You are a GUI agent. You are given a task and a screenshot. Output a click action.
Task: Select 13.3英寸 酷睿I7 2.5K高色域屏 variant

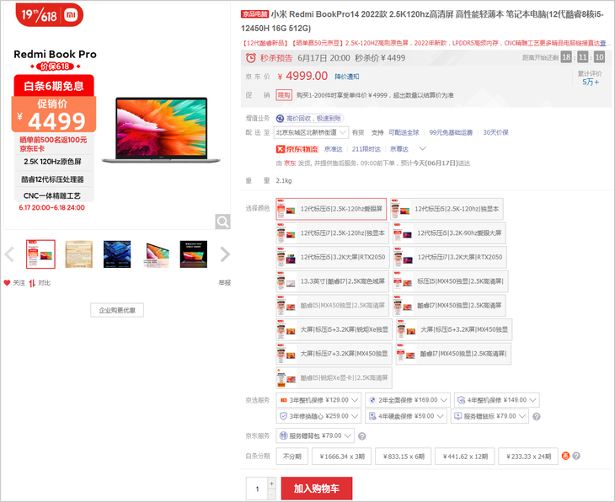click(333, 281)
